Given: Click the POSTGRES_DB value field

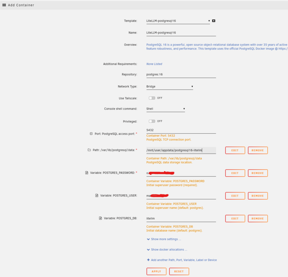Looking at the screenshot, I should click(181, 219).
